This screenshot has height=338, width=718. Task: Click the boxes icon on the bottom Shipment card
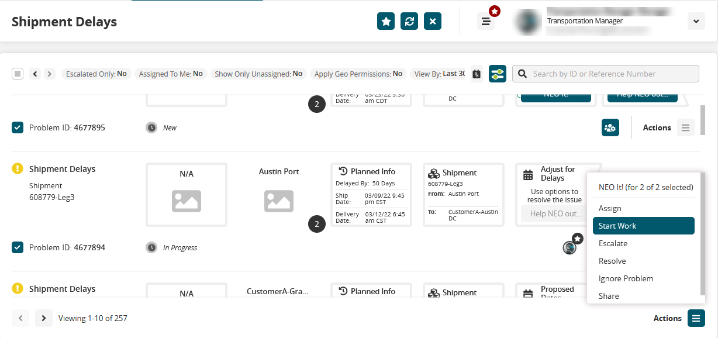coord(434,293)
